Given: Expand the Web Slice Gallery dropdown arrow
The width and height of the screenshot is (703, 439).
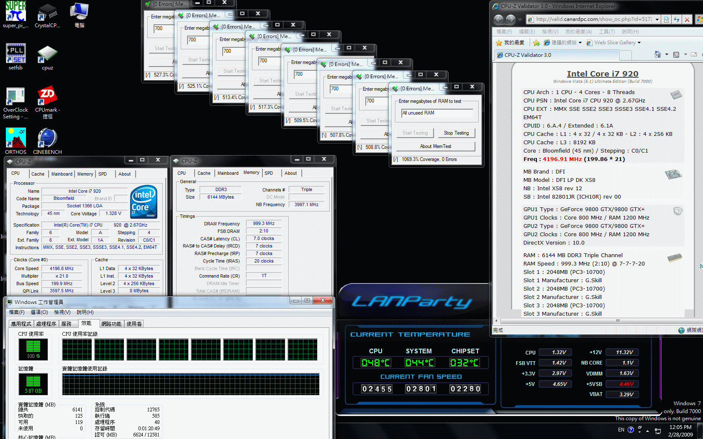Looking at the screenshot, I should 639,43.
